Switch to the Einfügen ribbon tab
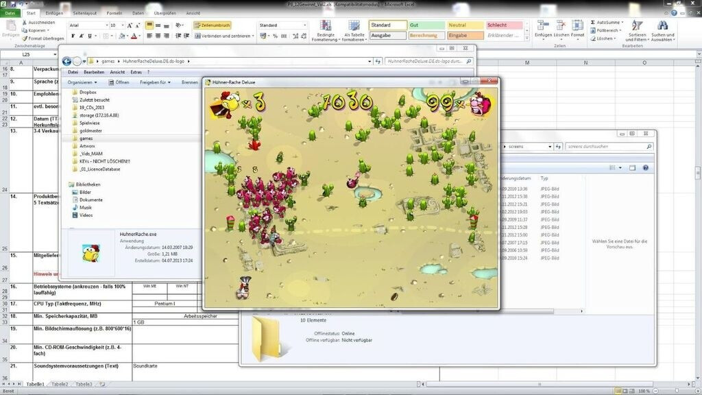 click(x=53, y=13)
